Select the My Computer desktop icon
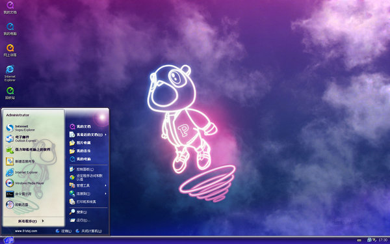The width and height of the screenshot is (390, 244). click(x=10, y=29)
